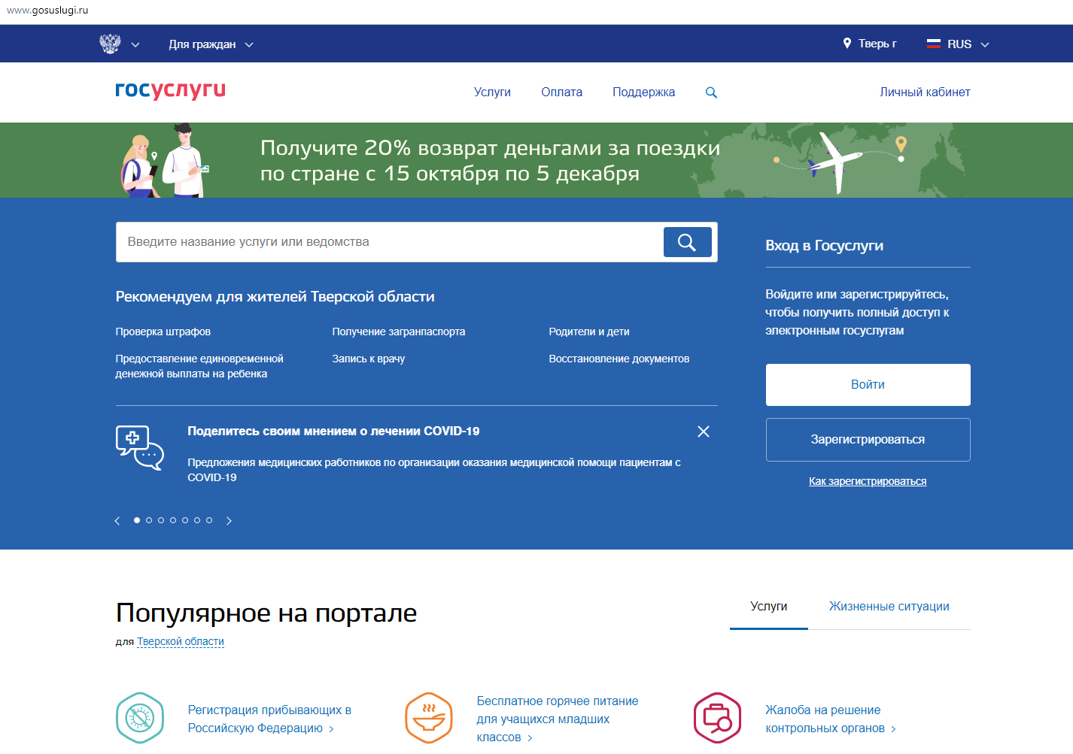Open the "Поддержка" menu item
Viewport: 1073px width, 754px height.
pyautogui.click(x=643, y=92)
